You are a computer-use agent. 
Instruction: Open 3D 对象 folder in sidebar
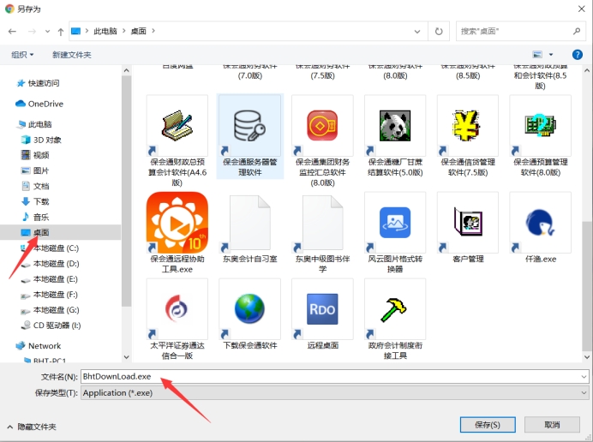click(x=41, y=140)
